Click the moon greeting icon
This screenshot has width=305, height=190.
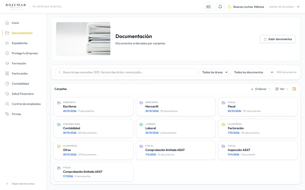tap(229, 7)
